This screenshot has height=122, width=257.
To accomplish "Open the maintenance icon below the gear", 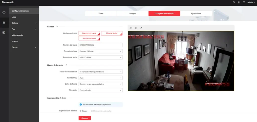I will click(x=4, y=33).
